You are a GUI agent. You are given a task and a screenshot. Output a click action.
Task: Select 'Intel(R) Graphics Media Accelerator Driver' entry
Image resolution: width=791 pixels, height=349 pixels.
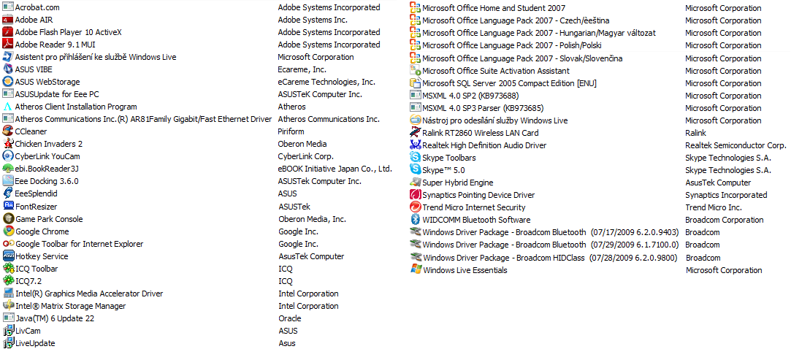pyautogui.click(x=89, y=294)
